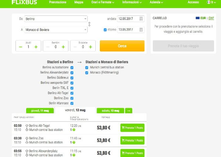Uncheck Berlino Zoo station checkbox
This screenshot has height=157, width=221.
(x=72, y=98)
